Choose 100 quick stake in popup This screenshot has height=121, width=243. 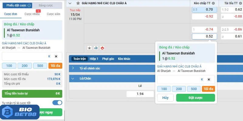point(164,89)
